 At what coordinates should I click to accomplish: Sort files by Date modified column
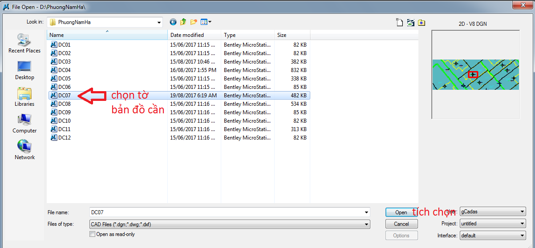point(194,35)
